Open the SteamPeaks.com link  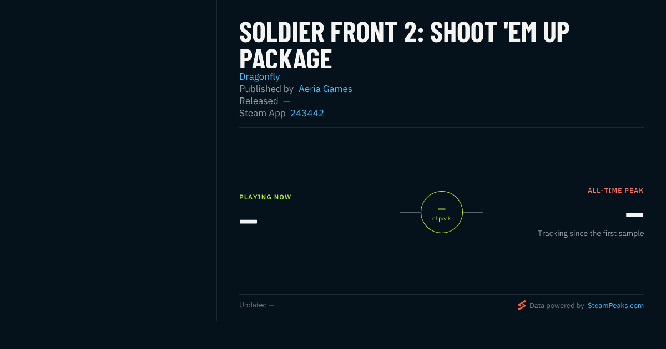tap(615, 305)
